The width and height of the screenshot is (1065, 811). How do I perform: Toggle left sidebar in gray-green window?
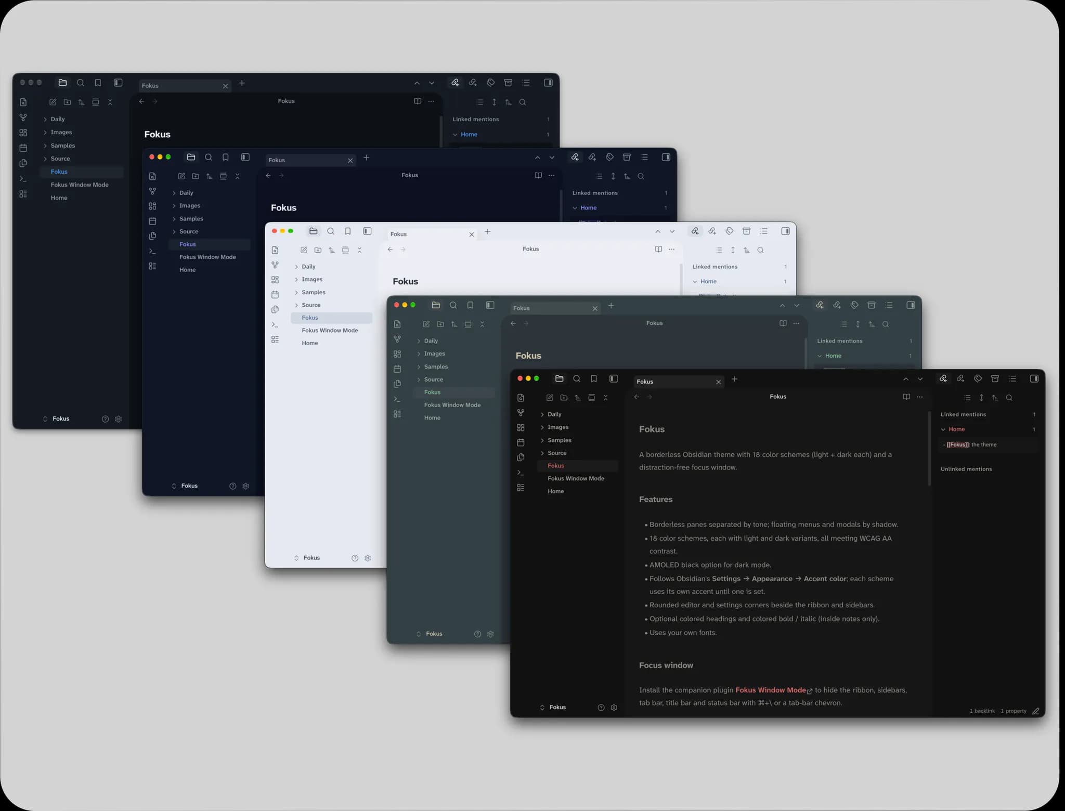pyautogui.click(x=490, y=305)
